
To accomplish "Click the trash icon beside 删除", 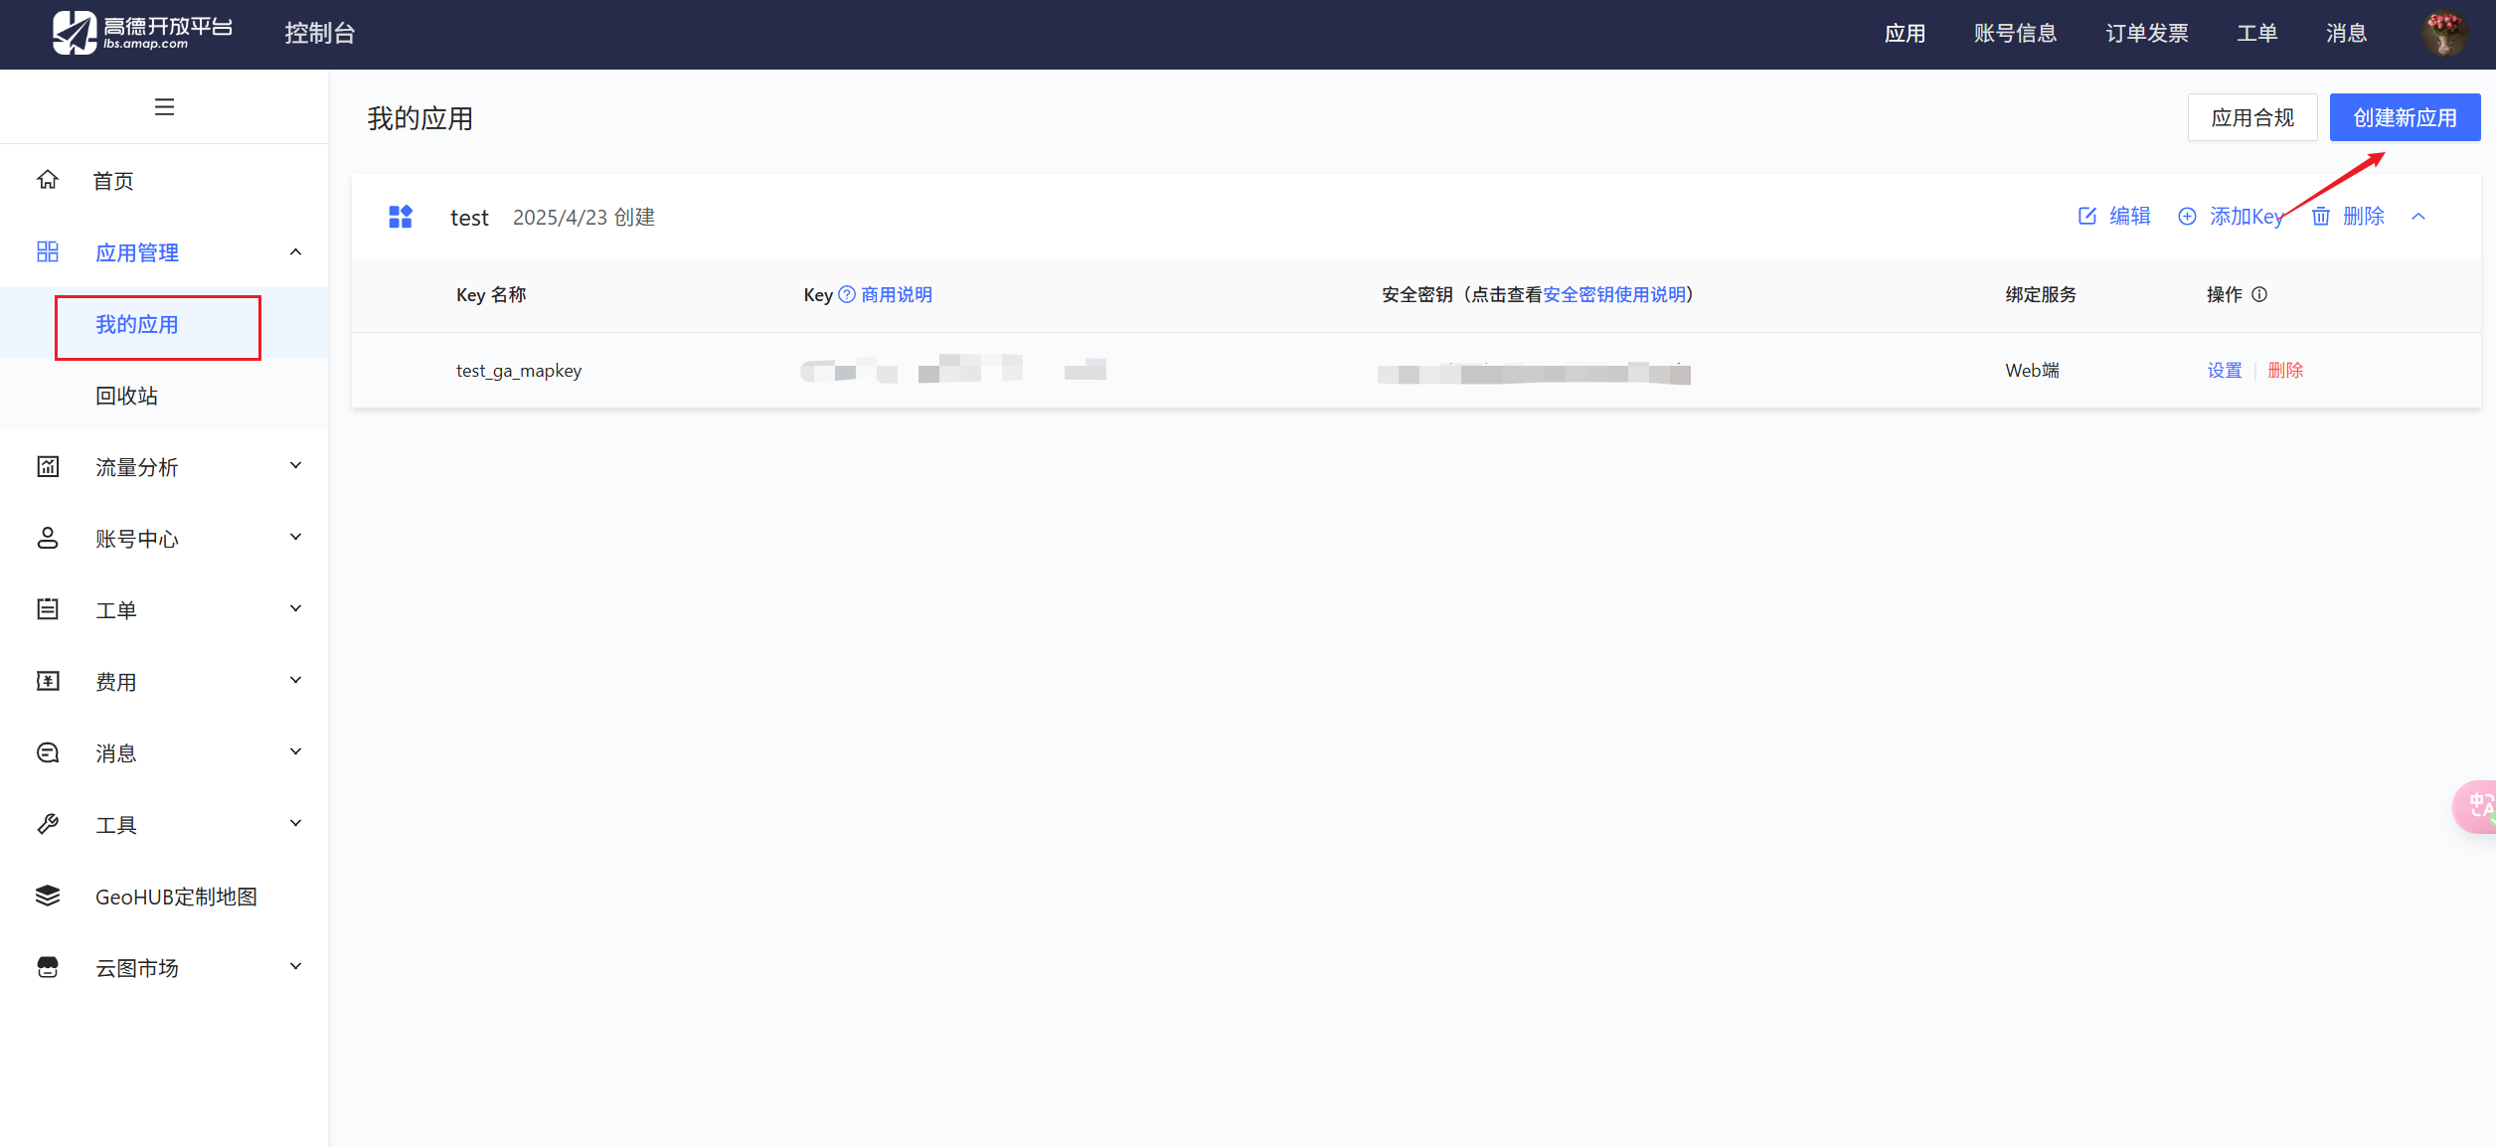I will pyautogui.click(x=2320, y=216).
